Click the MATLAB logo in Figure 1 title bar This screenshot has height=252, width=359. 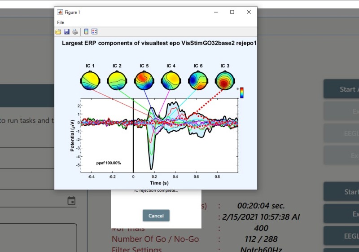[x=60, y=12]
